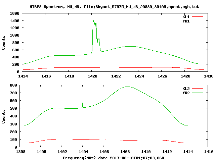Click the lower chart Counts axis label
Screen dimensions: 215x161
click(3, 116)
